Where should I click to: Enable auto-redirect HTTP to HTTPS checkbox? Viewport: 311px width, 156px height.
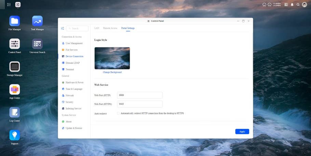pyautogui.click(x=118, y=113)
